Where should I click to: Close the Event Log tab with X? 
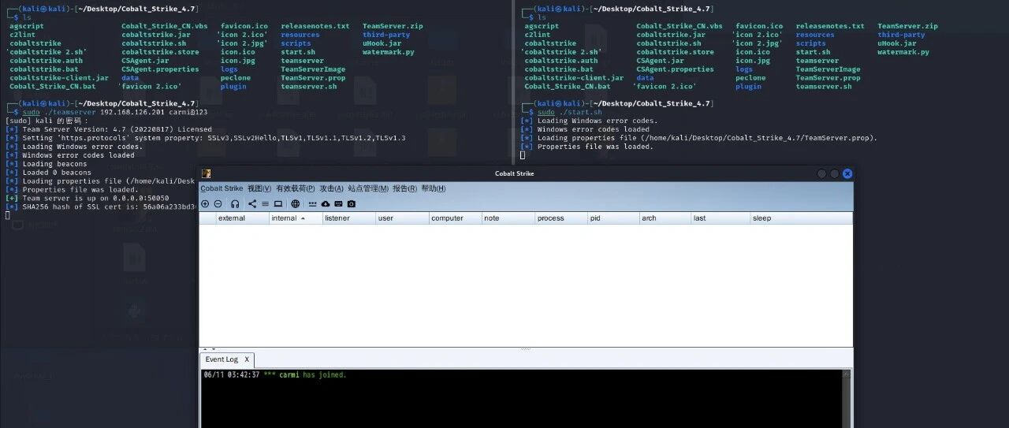[x=247, y=359]
